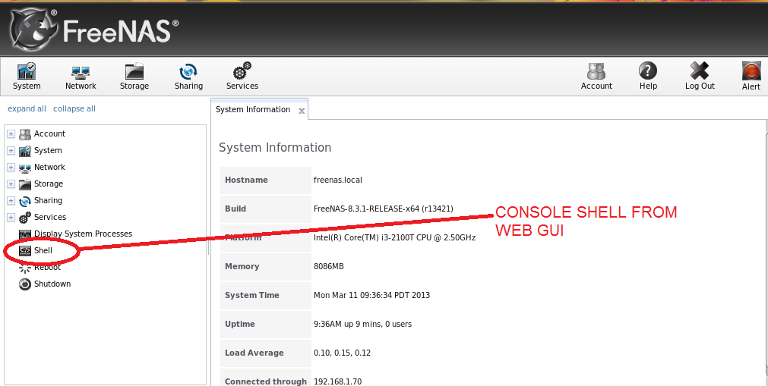
Task: Open the Storage toolbar icon
Action: coord(134,71)
